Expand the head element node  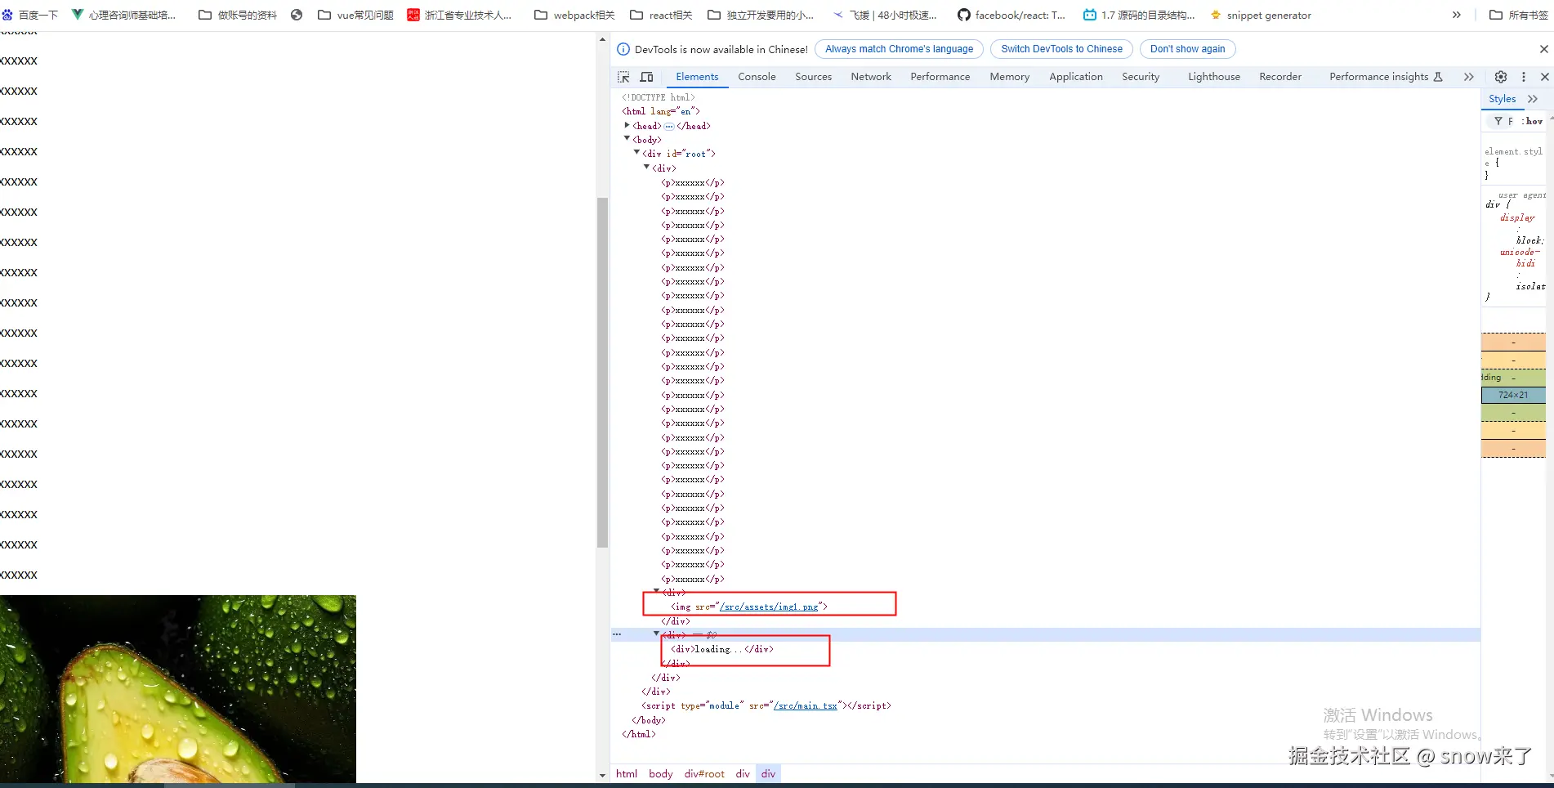tap(627, 125)
